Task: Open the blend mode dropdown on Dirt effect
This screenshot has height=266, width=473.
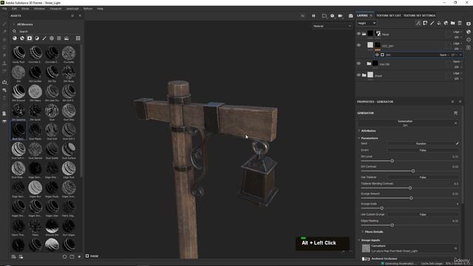Action: 443,55
